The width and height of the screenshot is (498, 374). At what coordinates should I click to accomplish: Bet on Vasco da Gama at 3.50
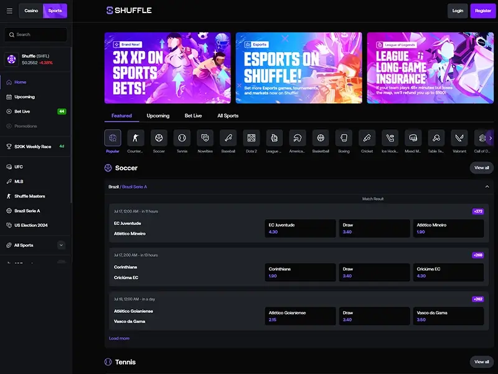tap(448, 316)
